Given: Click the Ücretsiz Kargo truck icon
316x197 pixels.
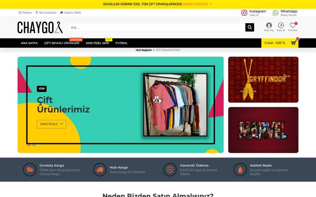Looking at the screenshot, I should tap(29, 170).
